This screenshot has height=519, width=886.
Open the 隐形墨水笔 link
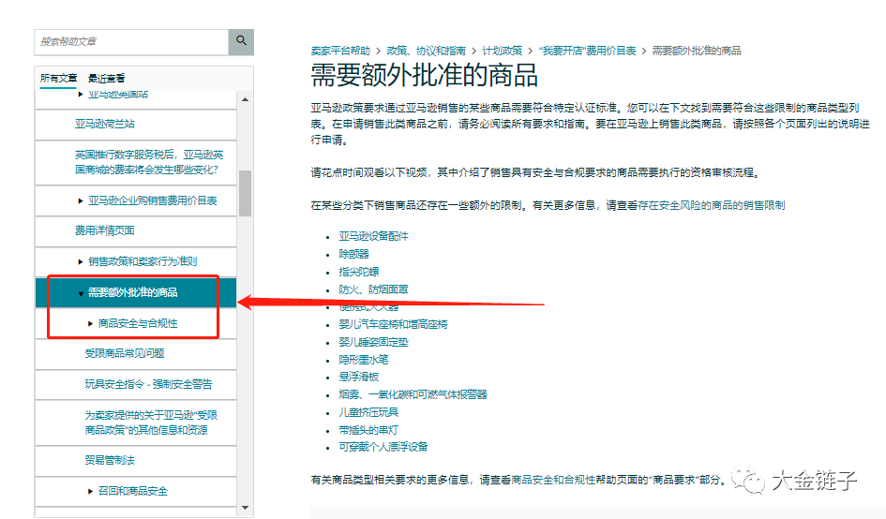pyautogui.click(x=364, y=360)
